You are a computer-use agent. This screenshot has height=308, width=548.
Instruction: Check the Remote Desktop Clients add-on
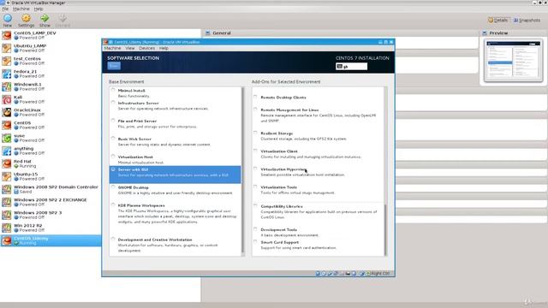[x=255, y=97]
